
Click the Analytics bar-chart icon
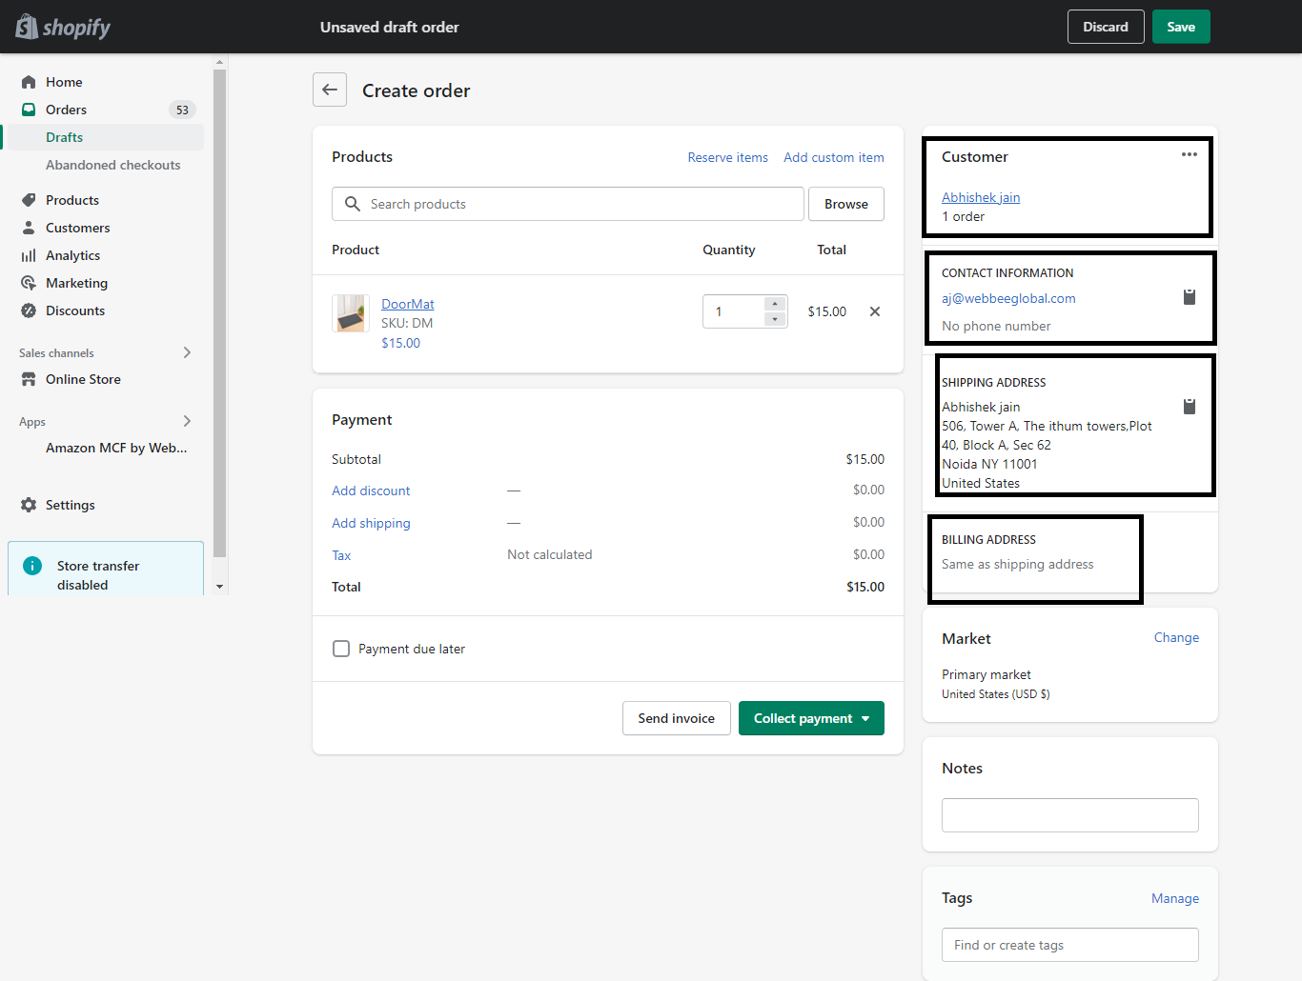[29, 254]
